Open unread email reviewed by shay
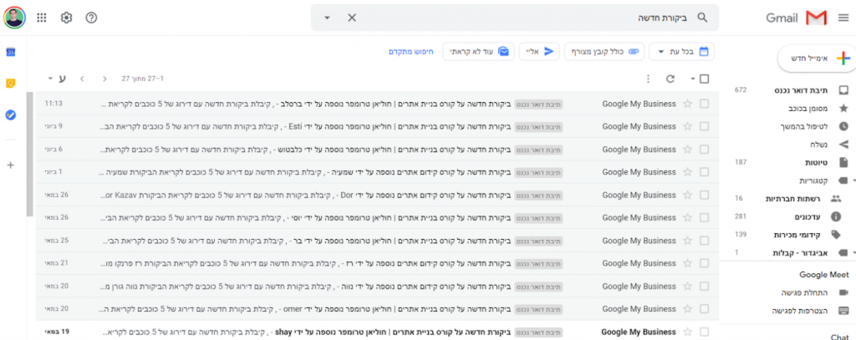The image size is (856, 340). 377,332
